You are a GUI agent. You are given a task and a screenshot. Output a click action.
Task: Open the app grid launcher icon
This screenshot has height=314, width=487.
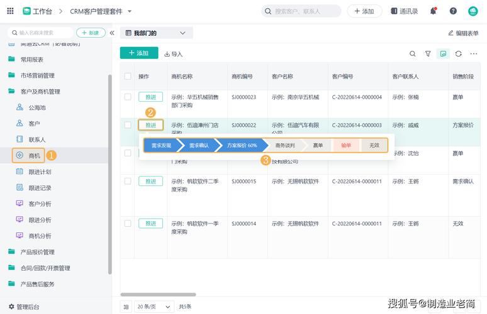(x=10, y=11)
